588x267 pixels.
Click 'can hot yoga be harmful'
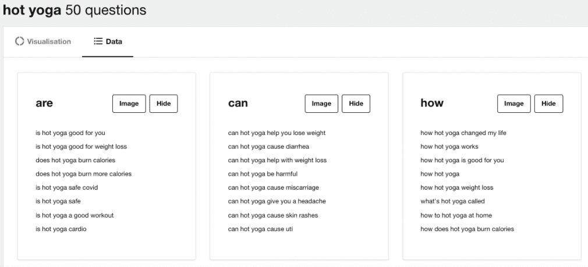pos(263,174)
